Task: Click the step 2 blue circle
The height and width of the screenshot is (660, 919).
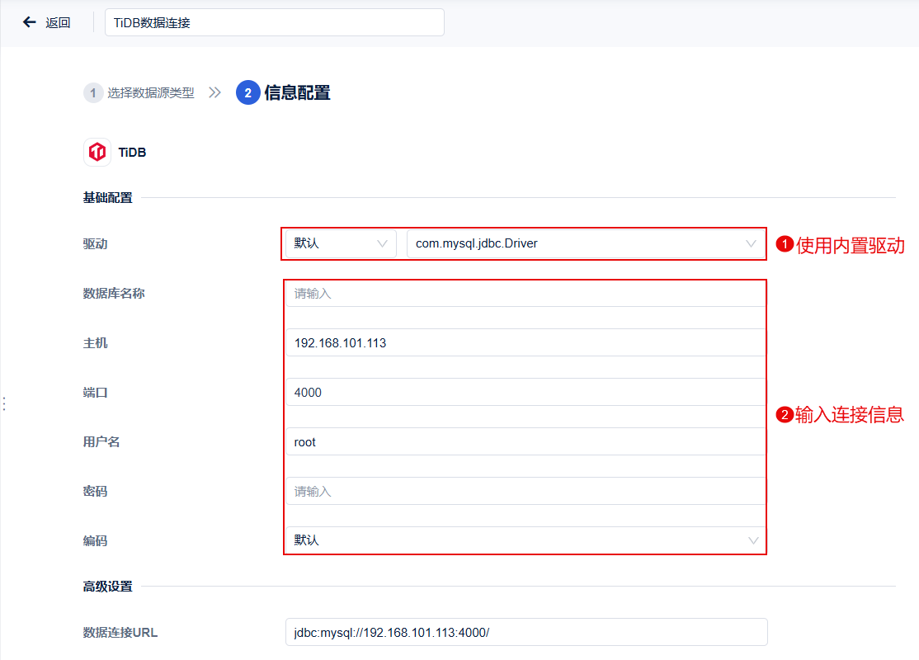Action: pyautogui.click(x=248, y=92)
